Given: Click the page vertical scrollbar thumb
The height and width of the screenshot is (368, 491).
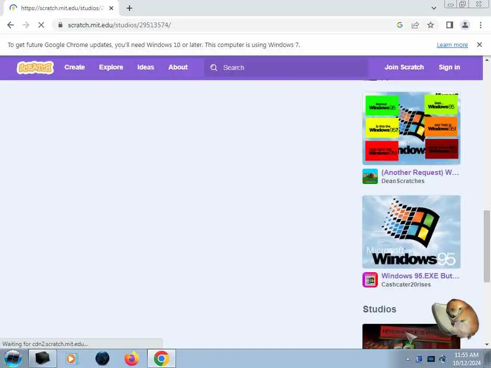Looking at the screenshot, I should click(x=487, y=246).
